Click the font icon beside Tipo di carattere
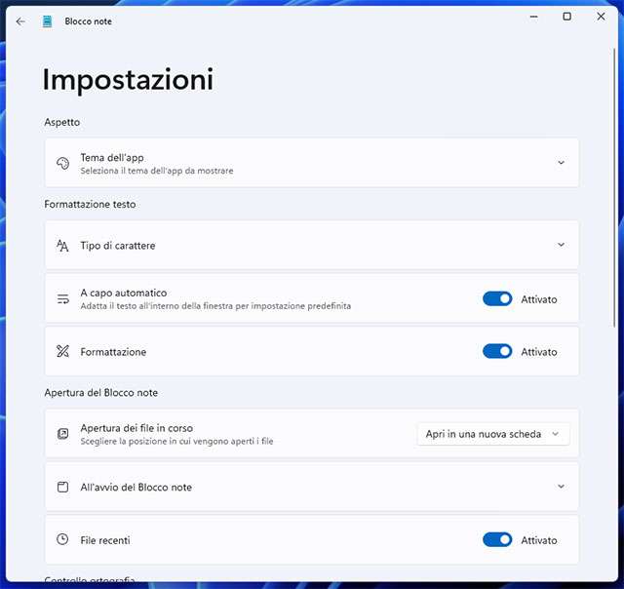Image resolution: width=624 pixels, height=589 pixels. (62, 246)
